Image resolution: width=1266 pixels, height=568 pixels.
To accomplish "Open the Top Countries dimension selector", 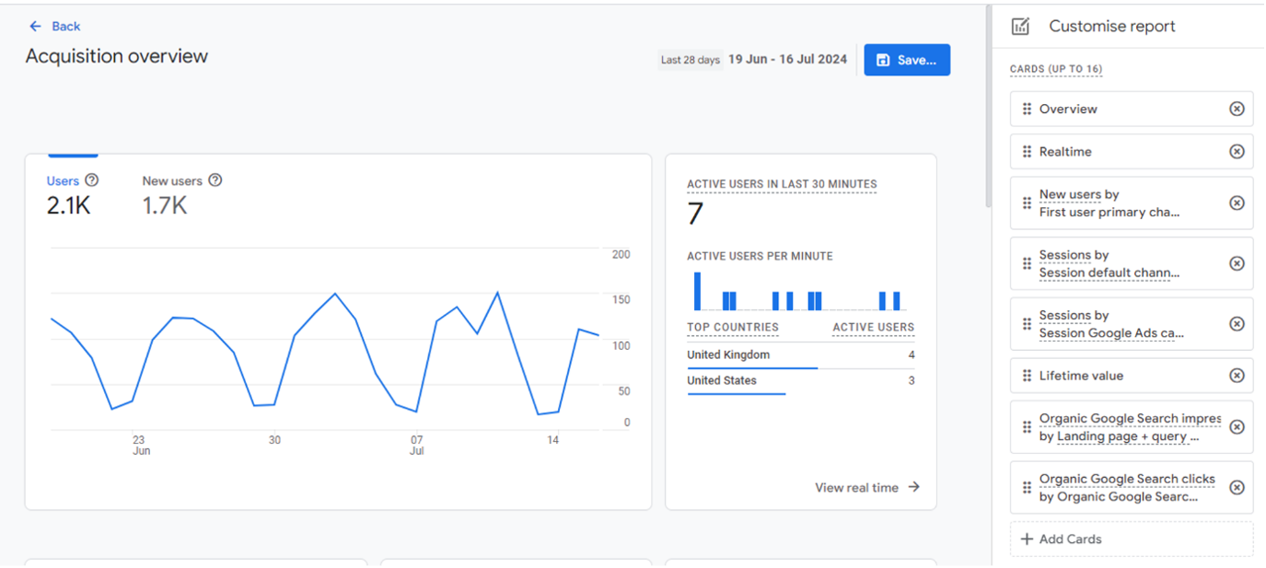I will pos(733,327).
